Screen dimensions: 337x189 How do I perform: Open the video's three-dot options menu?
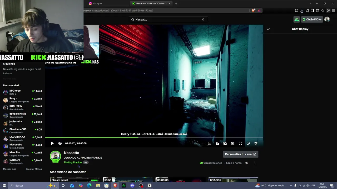coord(255,163)
